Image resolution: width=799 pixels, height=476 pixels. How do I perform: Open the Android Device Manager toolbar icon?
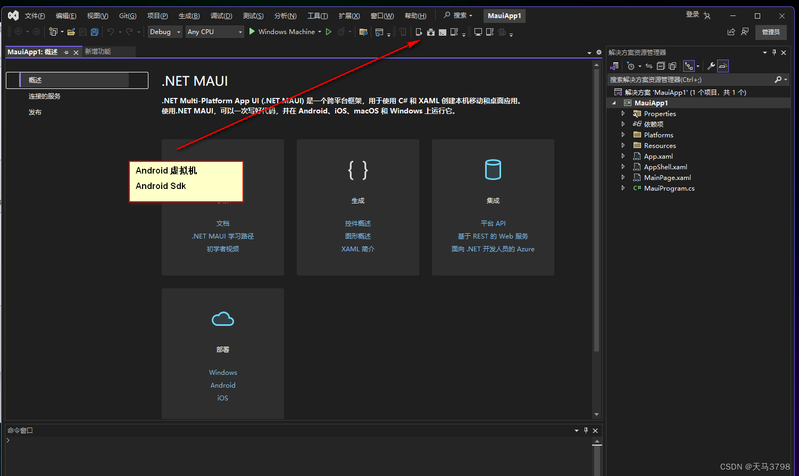click(419, 32)
